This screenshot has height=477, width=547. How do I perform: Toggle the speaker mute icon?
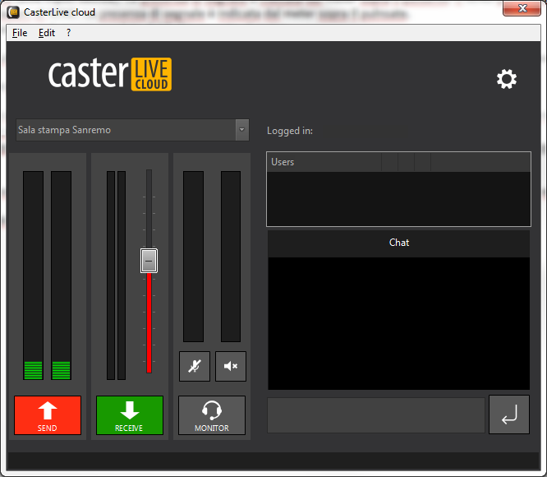pos(231,366)
